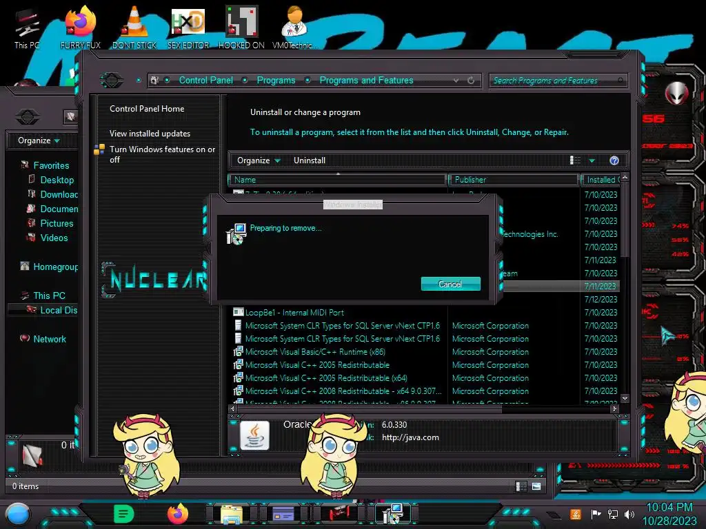Click horizontal scrollbar right arrow

(x=614, y=409)
